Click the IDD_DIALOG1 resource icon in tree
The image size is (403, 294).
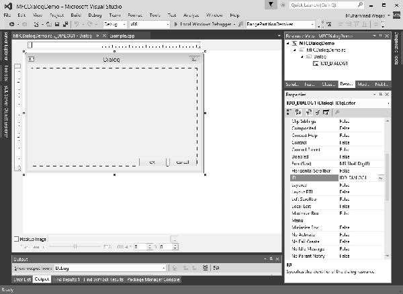(x=316, y=63)
